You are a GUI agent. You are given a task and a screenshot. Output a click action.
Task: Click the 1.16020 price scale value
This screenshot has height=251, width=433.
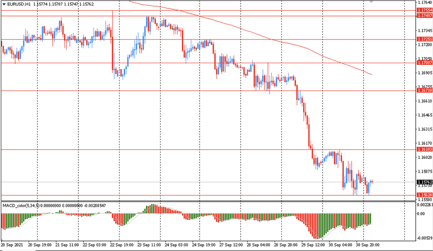click(425, 158)
